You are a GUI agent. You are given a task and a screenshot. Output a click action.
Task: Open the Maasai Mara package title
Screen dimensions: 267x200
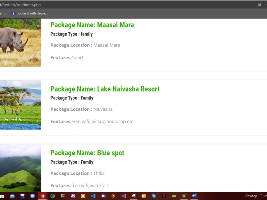92,25
